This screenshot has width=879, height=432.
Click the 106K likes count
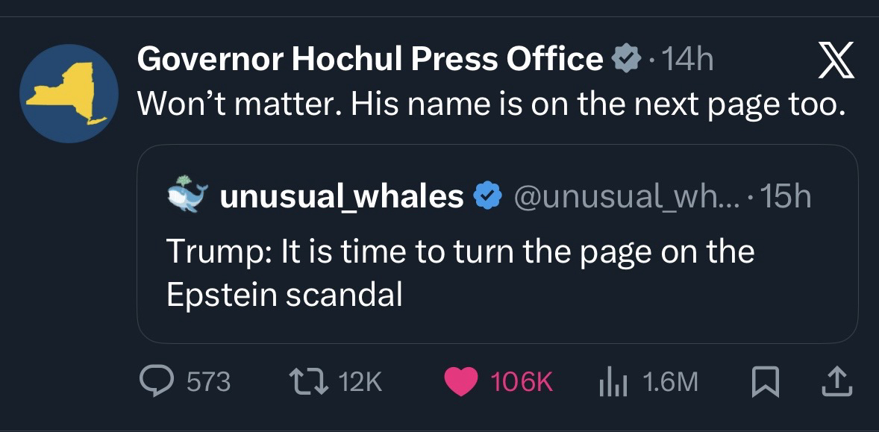[x=522, y=382]
